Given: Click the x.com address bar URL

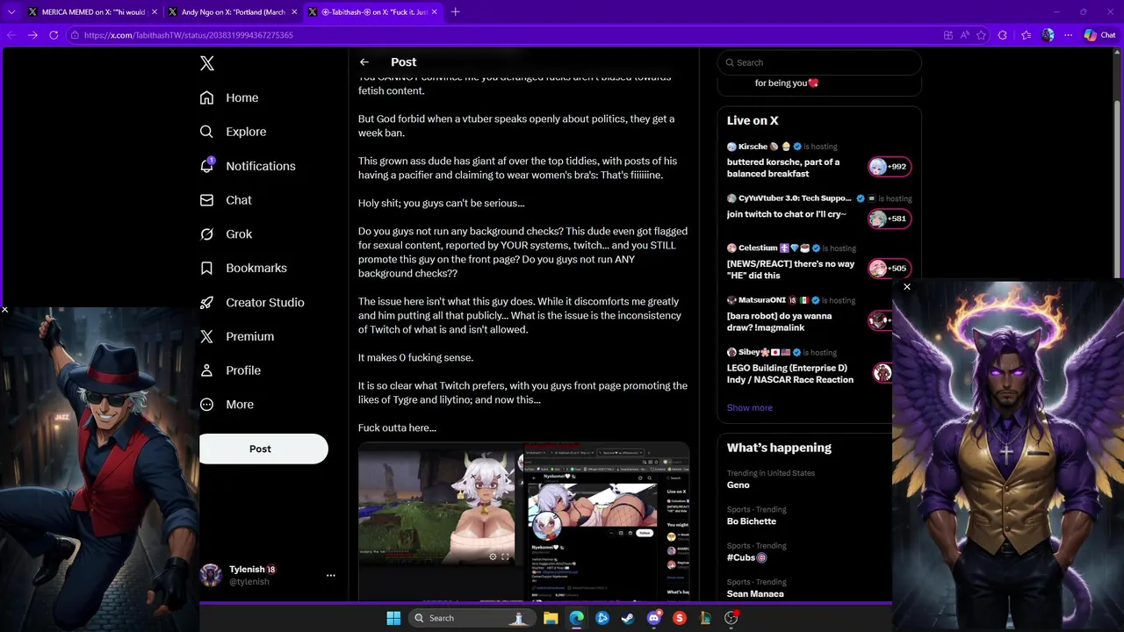Looking at the screenshot, I should click(x=189, y=35).
